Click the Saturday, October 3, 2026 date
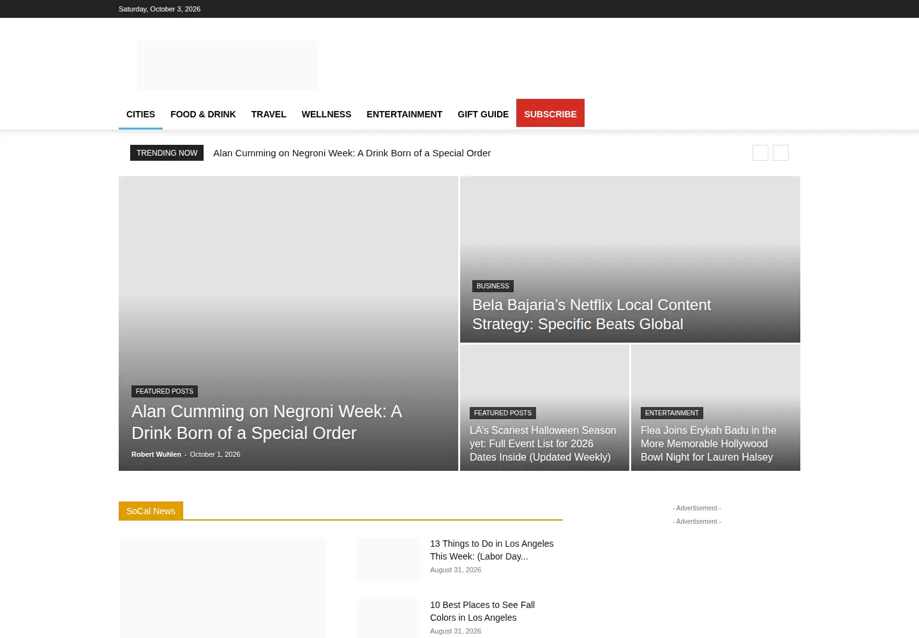This screenshot has width=919, height=638. (x=160, y=9)
